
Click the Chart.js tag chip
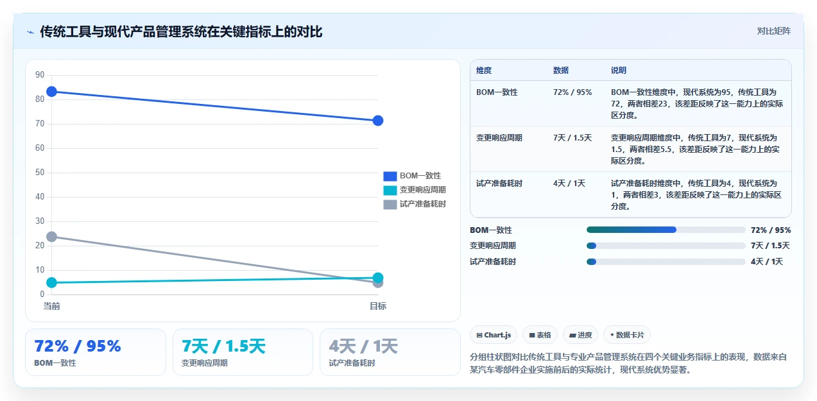pos(494,335)
